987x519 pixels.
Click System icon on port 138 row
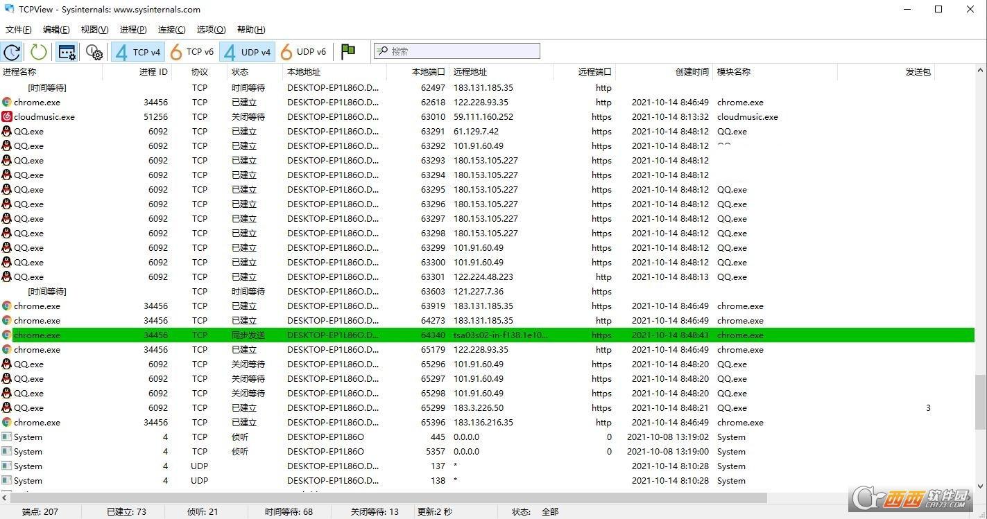[x=7, y=480]
